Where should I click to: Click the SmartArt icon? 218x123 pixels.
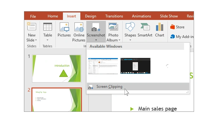click(x=145, y=26)
